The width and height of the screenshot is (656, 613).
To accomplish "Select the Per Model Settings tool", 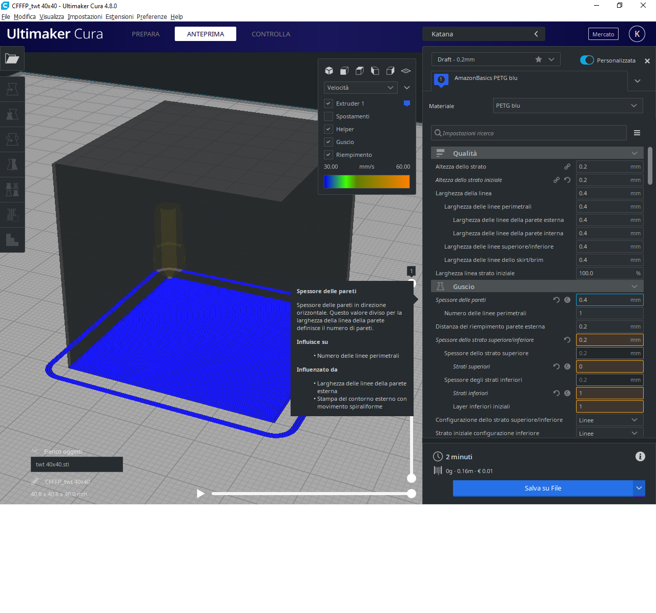I will [12, 190].
